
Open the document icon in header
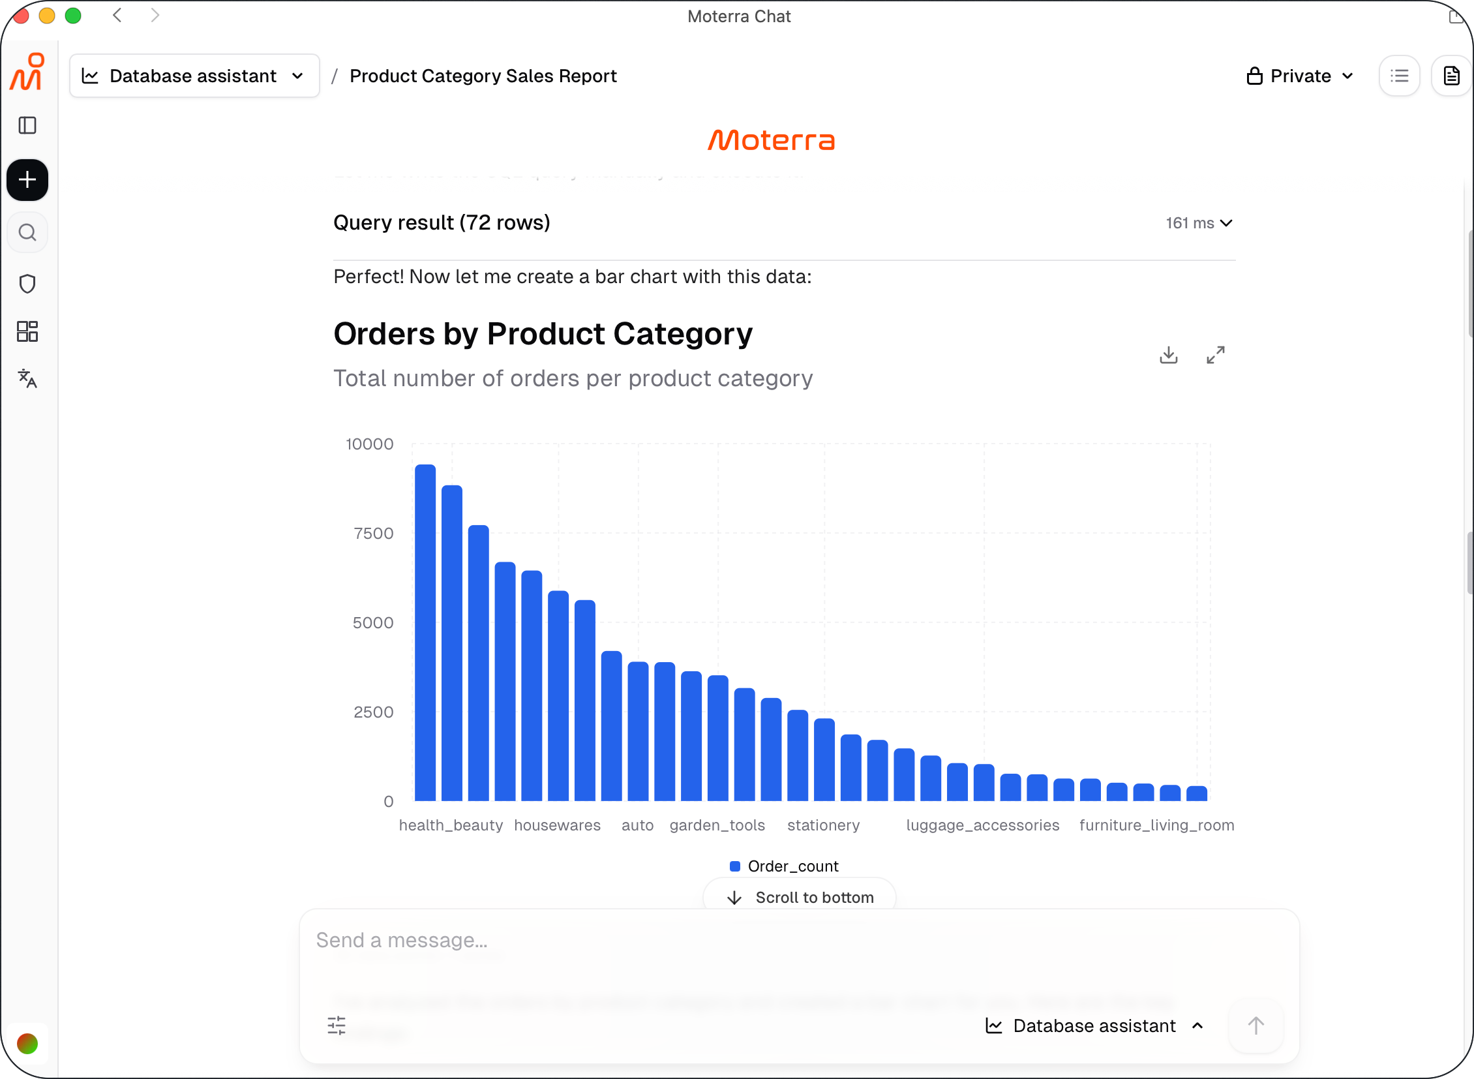pos(1451,76)
